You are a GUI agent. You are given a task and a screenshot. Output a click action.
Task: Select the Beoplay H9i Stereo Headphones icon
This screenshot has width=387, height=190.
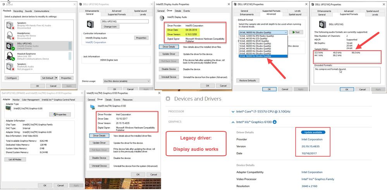tap(10, 36)
